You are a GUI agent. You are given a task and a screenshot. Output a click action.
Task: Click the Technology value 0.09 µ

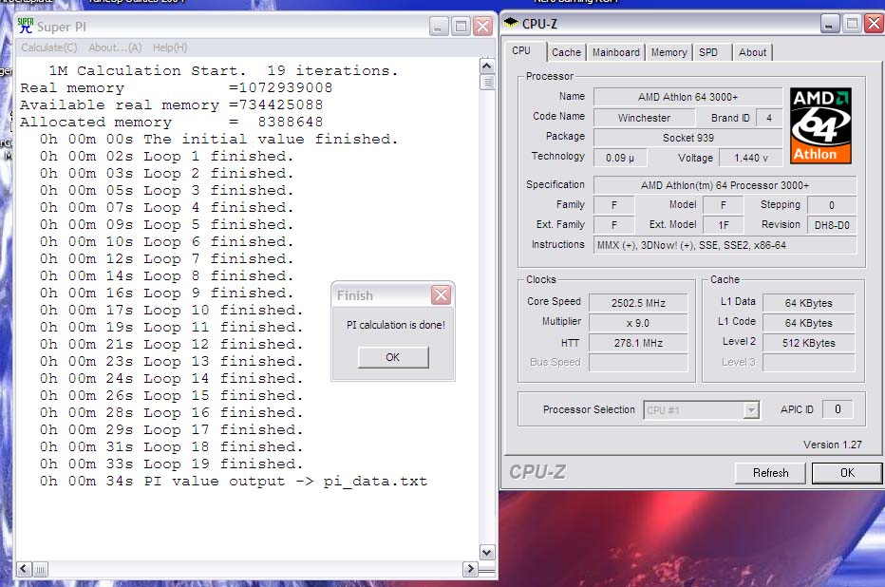[x=620, y=158]
